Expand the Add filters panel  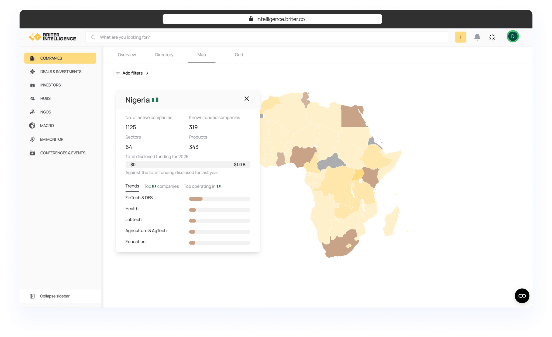[132, 73]
